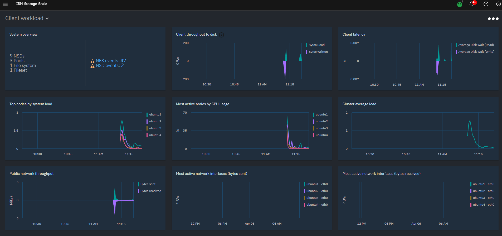Toggle Bytes Read series in throughput legend
502x236 pixels.
point(316,45)
